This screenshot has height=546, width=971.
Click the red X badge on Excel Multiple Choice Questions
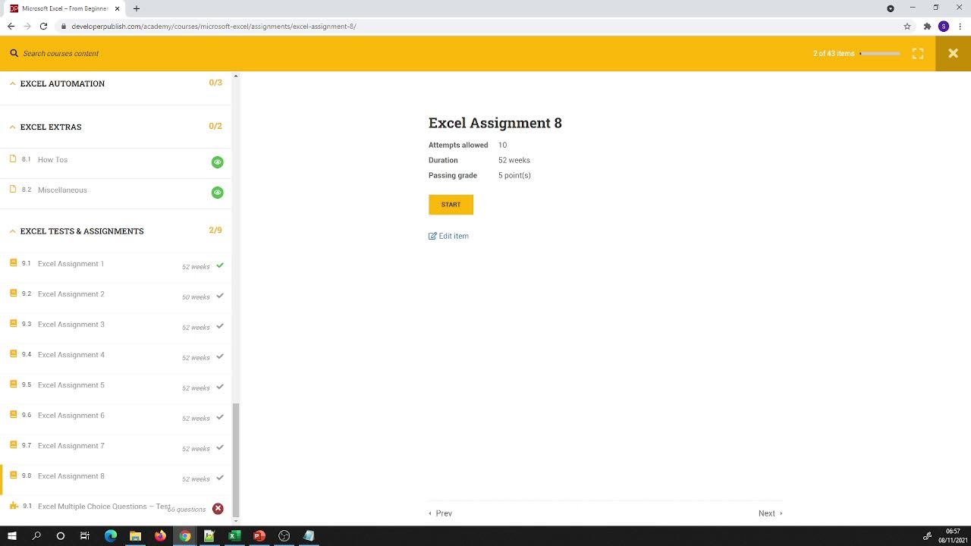click(x=218, y=508)
